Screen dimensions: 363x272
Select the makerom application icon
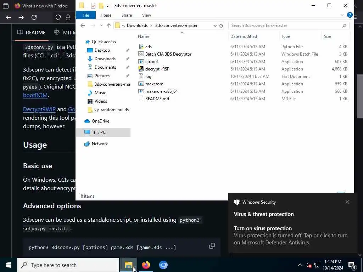coord(141,84)
